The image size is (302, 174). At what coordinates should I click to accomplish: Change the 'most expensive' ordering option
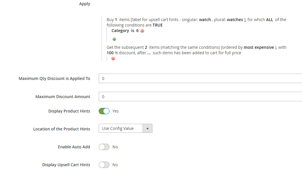259,47
